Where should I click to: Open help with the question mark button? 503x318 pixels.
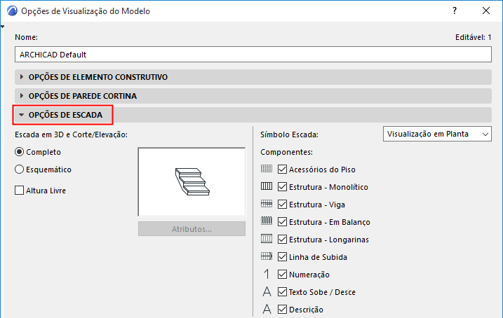tap(455, 11)
